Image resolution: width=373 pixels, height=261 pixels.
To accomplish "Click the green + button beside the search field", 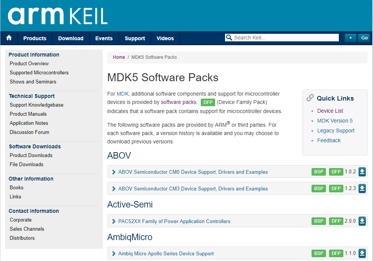I will click(x=350, y=38).
